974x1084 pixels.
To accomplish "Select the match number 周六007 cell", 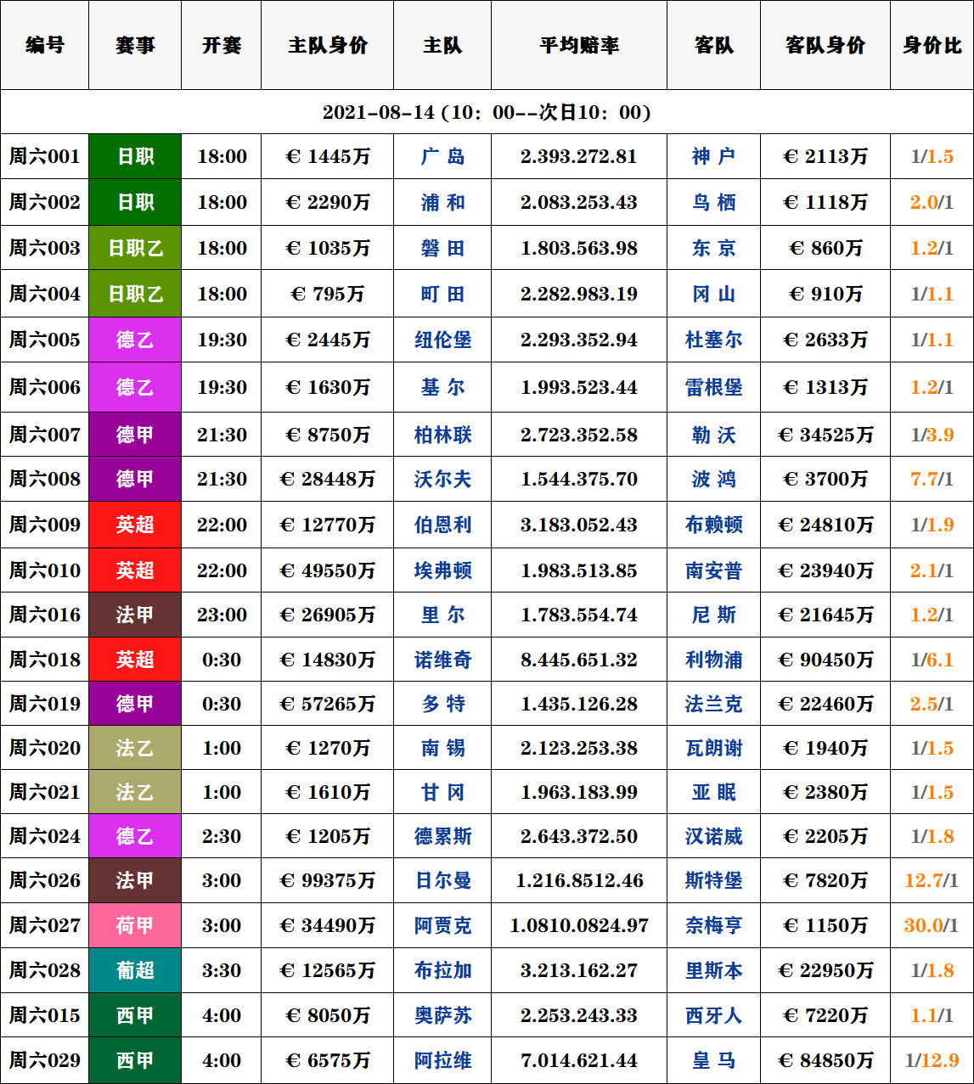I will click(45, 435).
